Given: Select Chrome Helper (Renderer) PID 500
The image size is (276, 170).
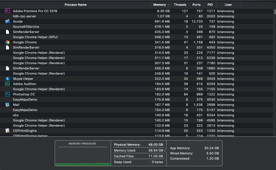Looking at the screenshot, I should tap(137, 73).
